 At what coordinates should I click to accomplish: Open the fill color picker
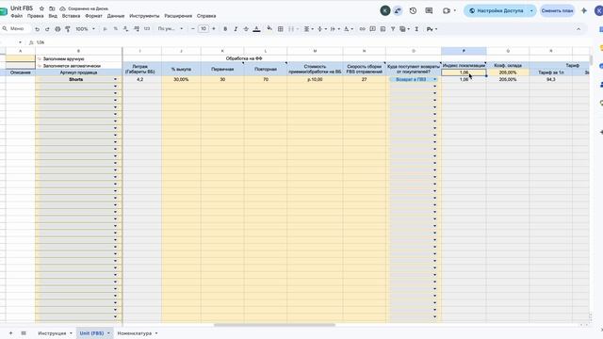(x=269, y=29)
